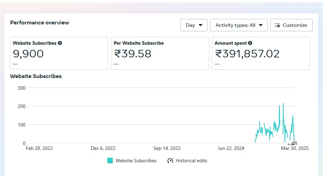
Task: Click the info icon beside Amount spent
Action: click(x=250, y=43)
